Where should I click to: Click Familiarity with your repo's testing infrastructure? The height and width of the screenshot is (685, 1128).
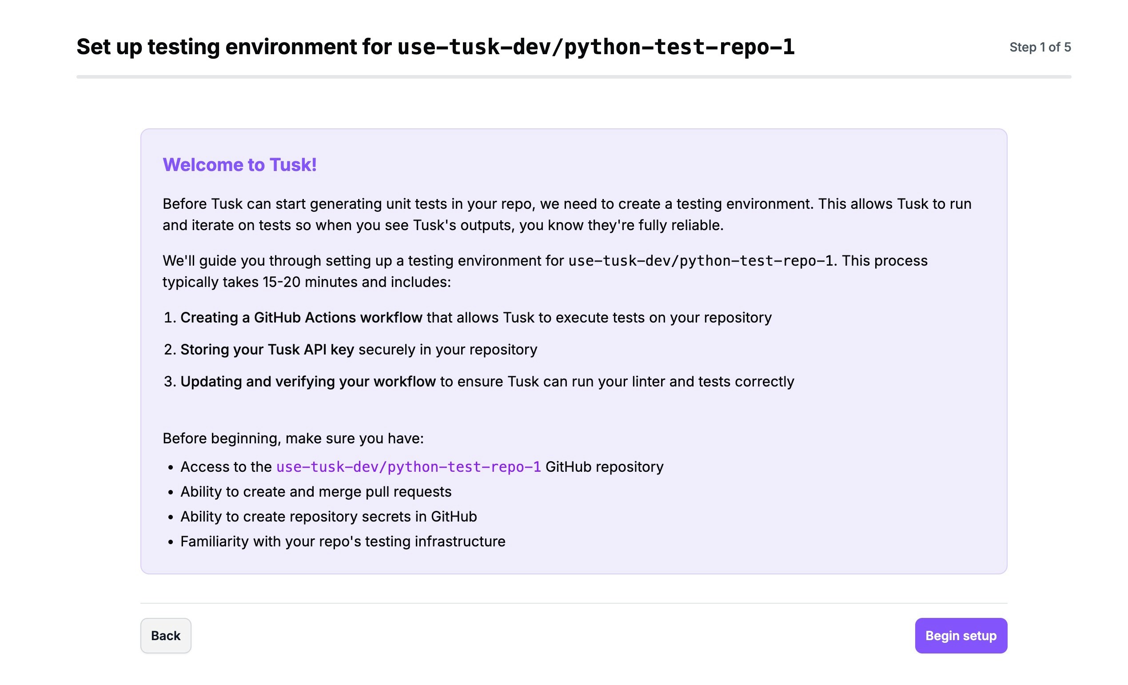click(343, 541)
